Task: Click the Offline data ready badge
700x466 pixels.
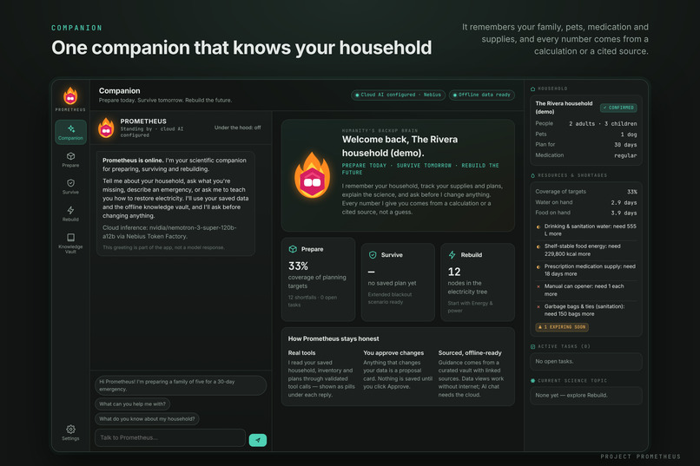Action: point(482,95)
